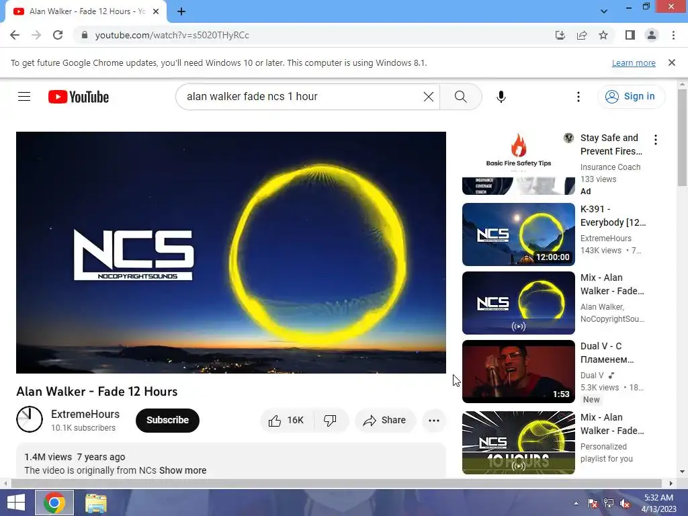Image resolution: width=688 pixels, height=516 pixels.
Task: Dislike the video with thumbs down
Action: click(331, 421)
